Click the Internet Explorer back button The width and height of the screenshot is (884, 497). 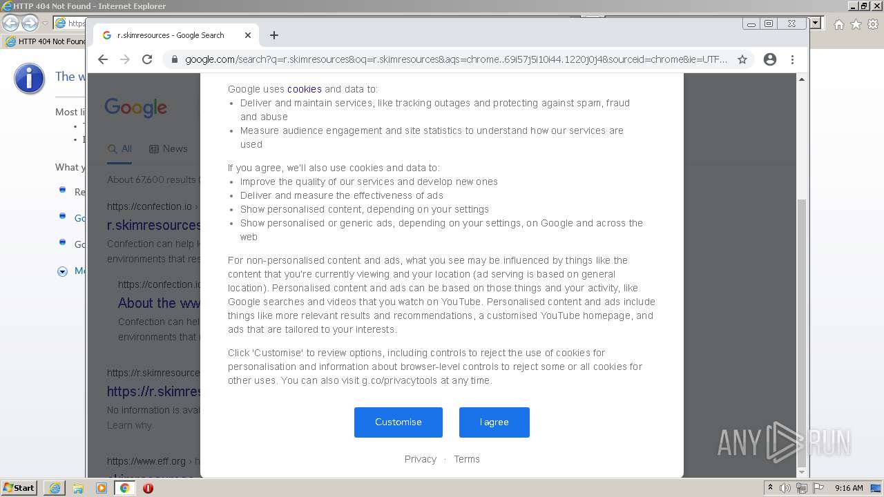pos(11,23)
